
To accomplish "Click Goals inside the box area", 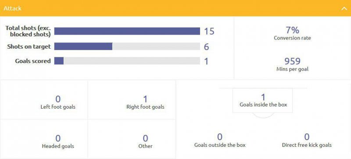I will (x=263, y=100).
